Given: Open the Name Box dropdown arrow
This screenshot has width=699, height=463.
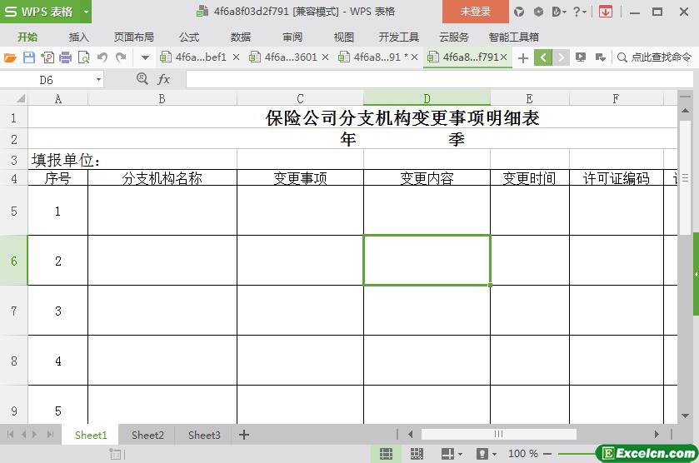Looking at the screenshot, I should pyautogui.click(x=98, y=80).
